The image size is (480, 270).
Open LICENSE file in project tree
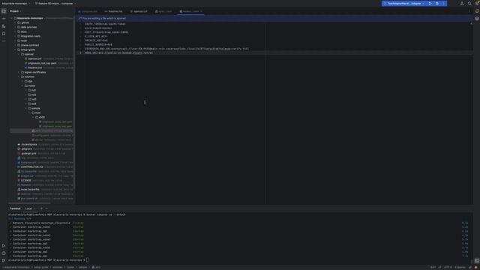(x=25, y=181)
